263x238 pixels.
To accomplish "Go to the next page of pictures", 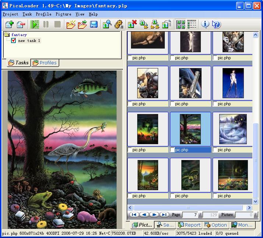I will pos(154,215).
